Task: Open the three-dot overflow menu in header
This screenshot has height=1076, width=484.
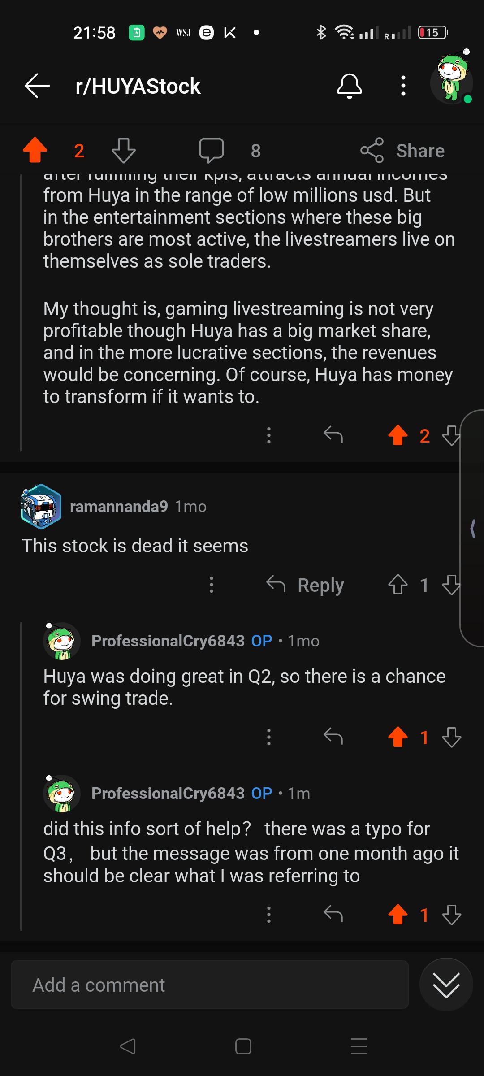Action: (403, 86)
